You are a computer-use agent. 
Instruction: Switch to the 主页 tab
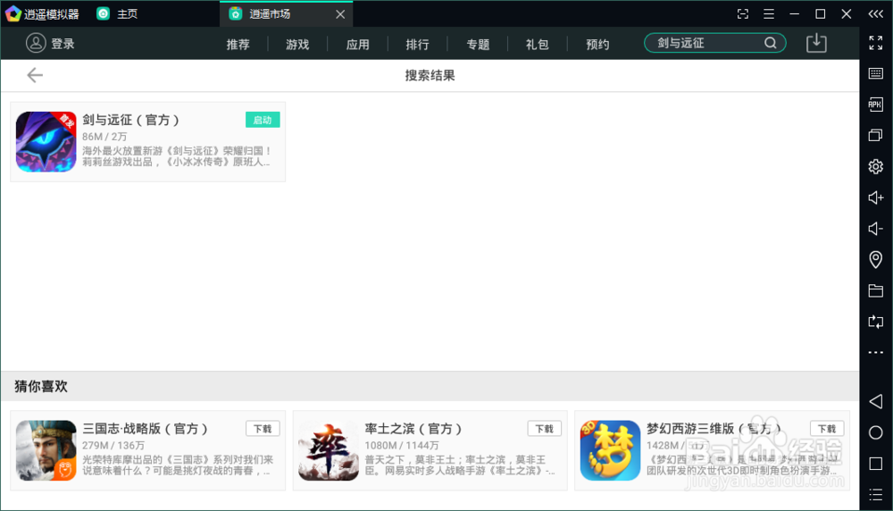pyautogui.click(x=117, y=13)
